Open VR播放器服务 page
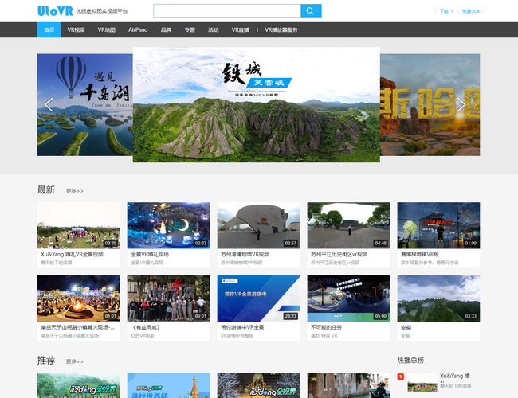Screen dimensions: 518x398 (281, 29)
